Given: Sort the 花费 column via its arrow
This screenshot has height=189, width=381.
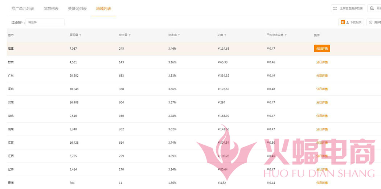Looking at the screenshot, I should 225,35.
